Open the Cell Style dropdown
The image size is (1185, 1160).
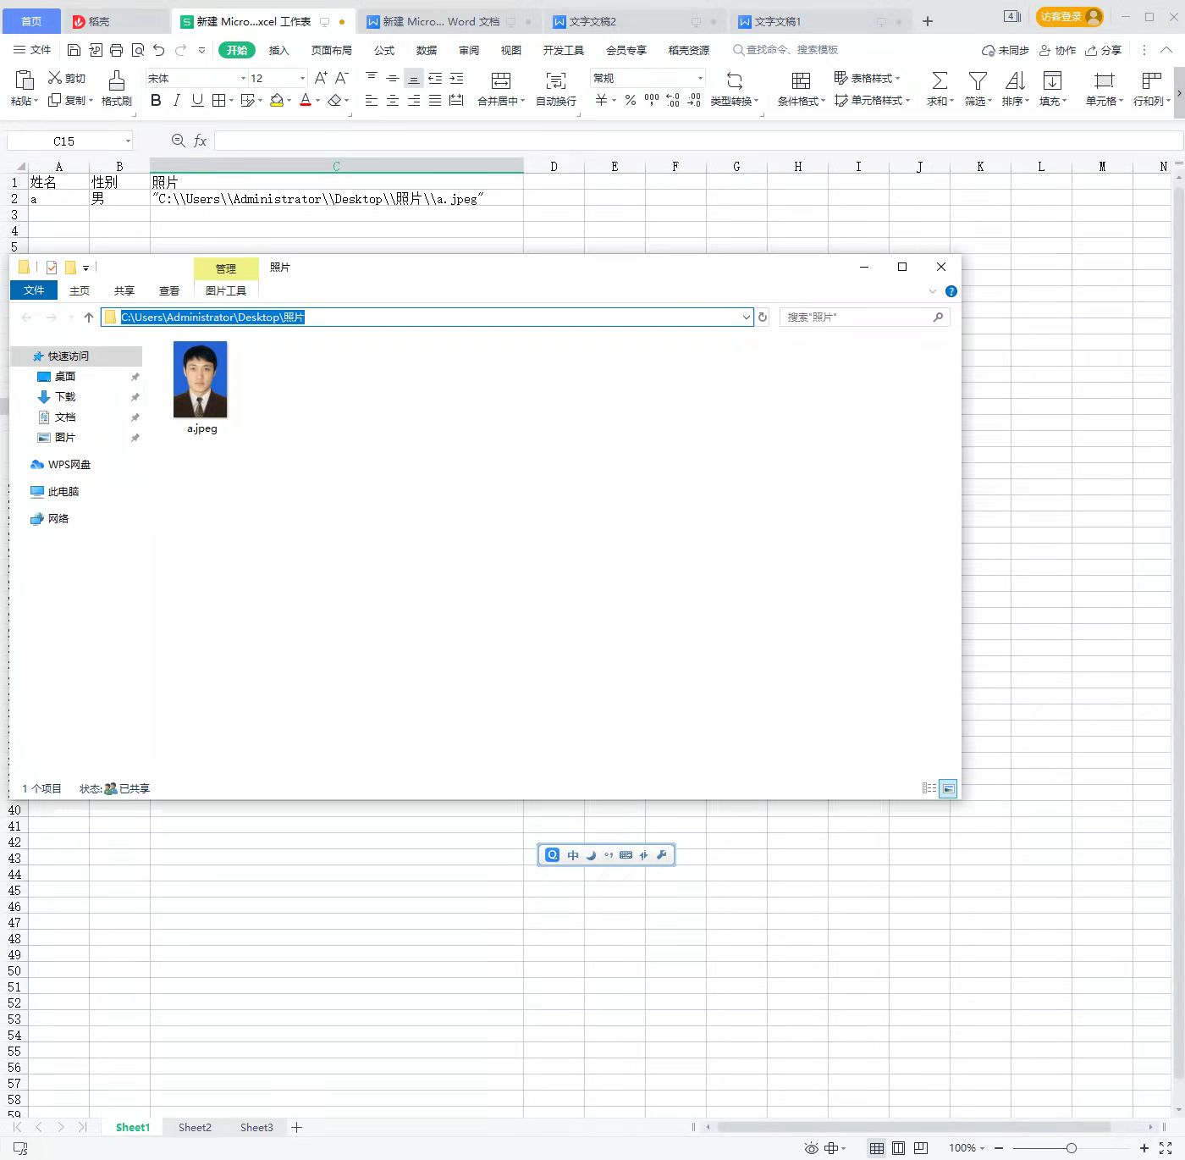coord(872,101)
